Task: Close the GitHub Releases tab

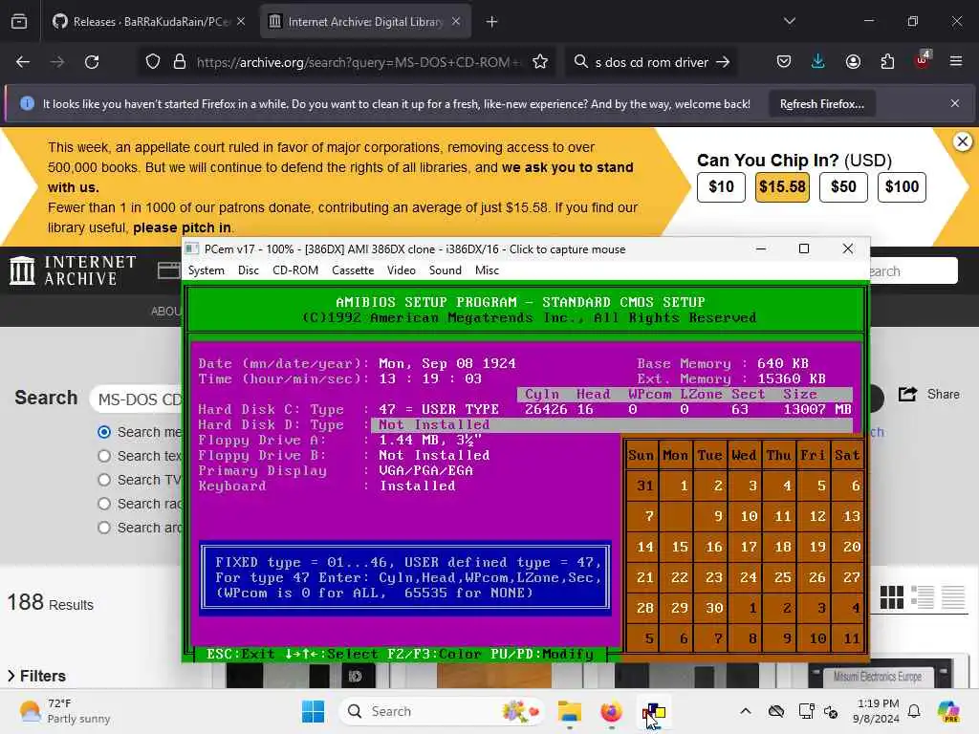Action: 241,22
